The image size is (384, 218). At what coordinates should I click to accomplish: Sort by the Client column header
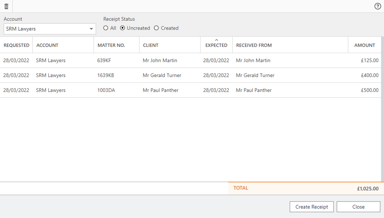click(151, 45)
